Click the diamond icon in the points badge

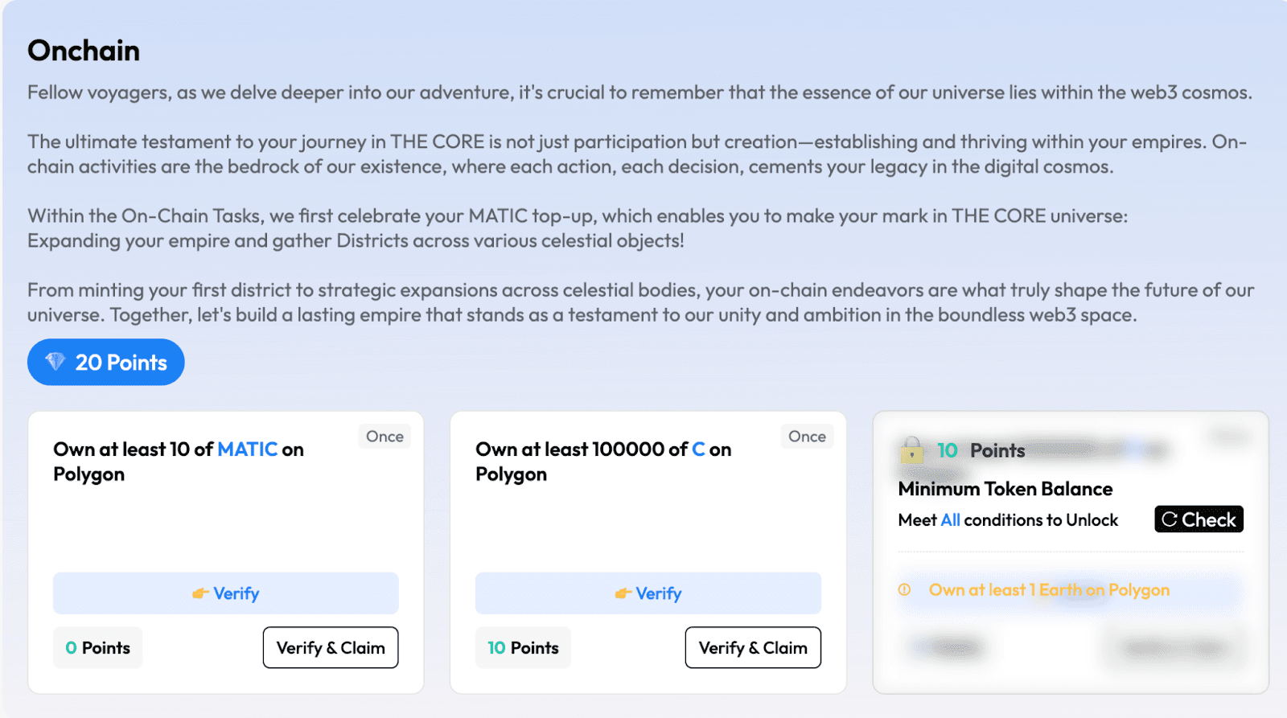point(55,362)
